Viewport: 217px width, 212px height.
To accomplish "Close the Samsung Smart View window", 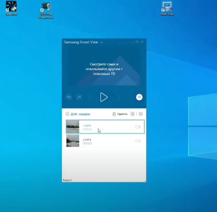I will pyautogui.click(x=142, y=42).
